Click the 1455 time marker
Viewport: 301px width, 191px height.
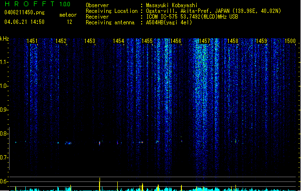(147, 41)
